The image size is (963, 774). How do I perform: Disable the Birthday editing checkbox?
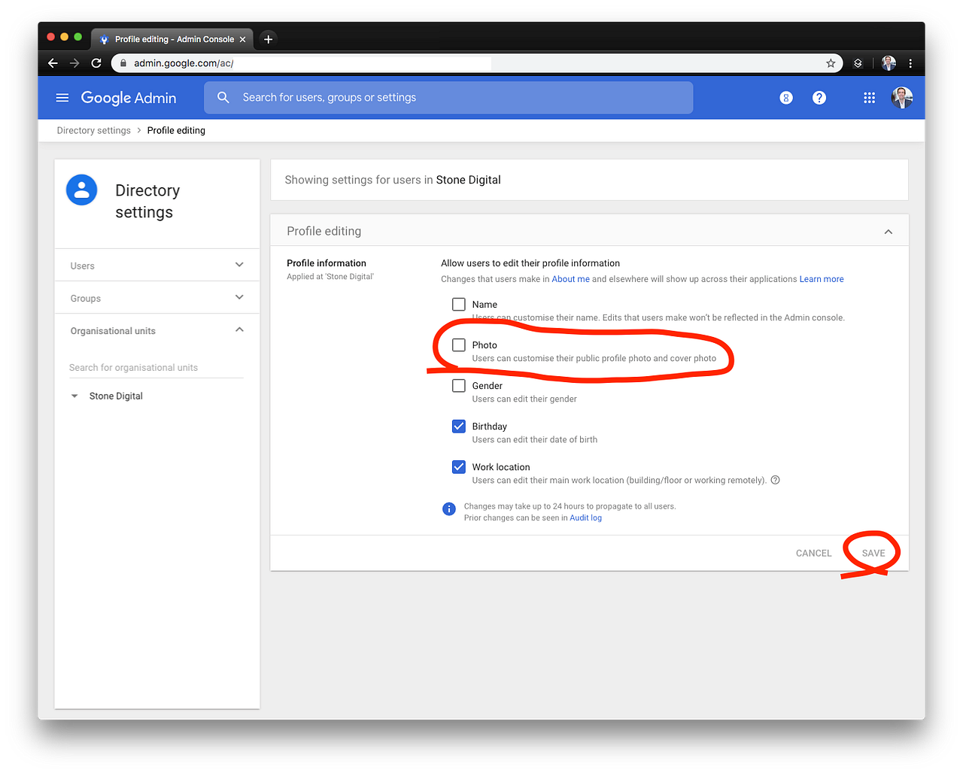pos(459,426)
